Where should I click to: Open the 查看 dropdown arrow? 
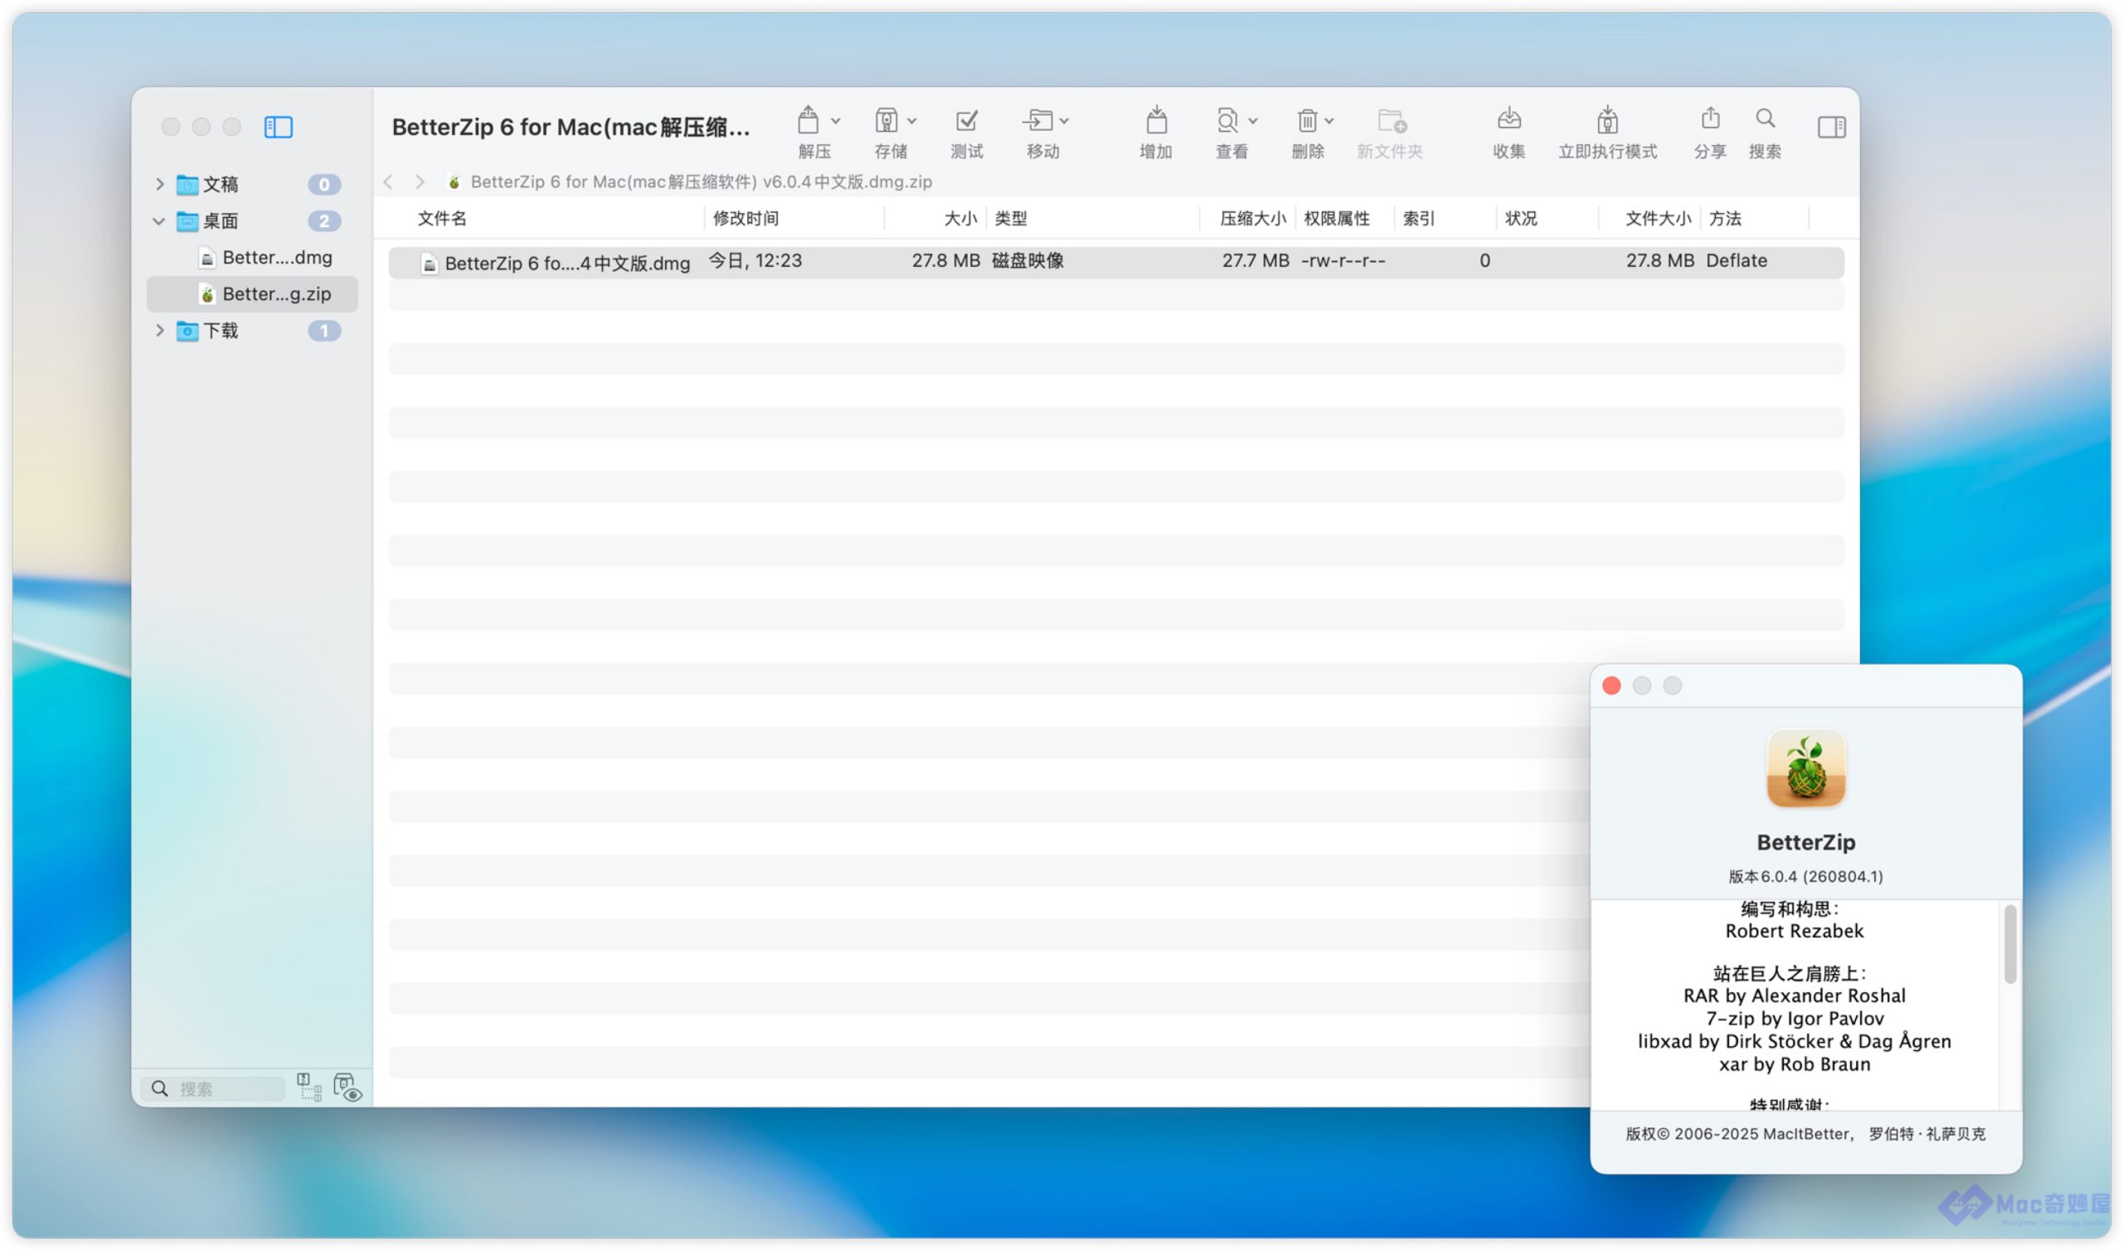click(1253, 121)
